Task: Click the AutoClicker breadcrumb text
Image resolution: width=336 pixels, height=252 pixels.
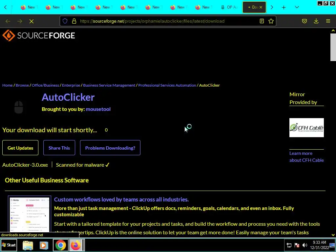Action: click(209, 85)
